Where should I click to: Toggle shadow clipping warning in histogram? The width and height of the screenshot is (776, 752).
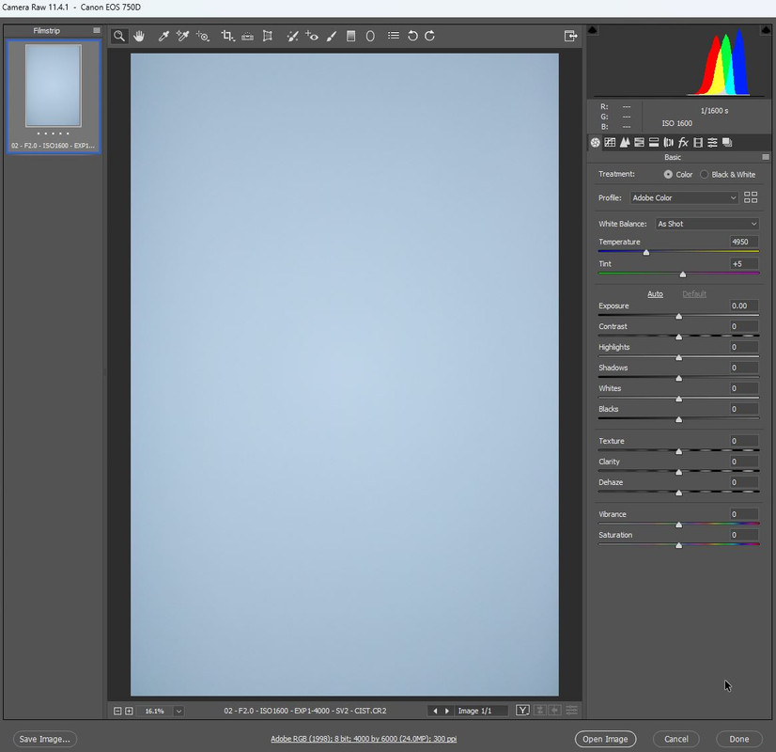(593, 30)
